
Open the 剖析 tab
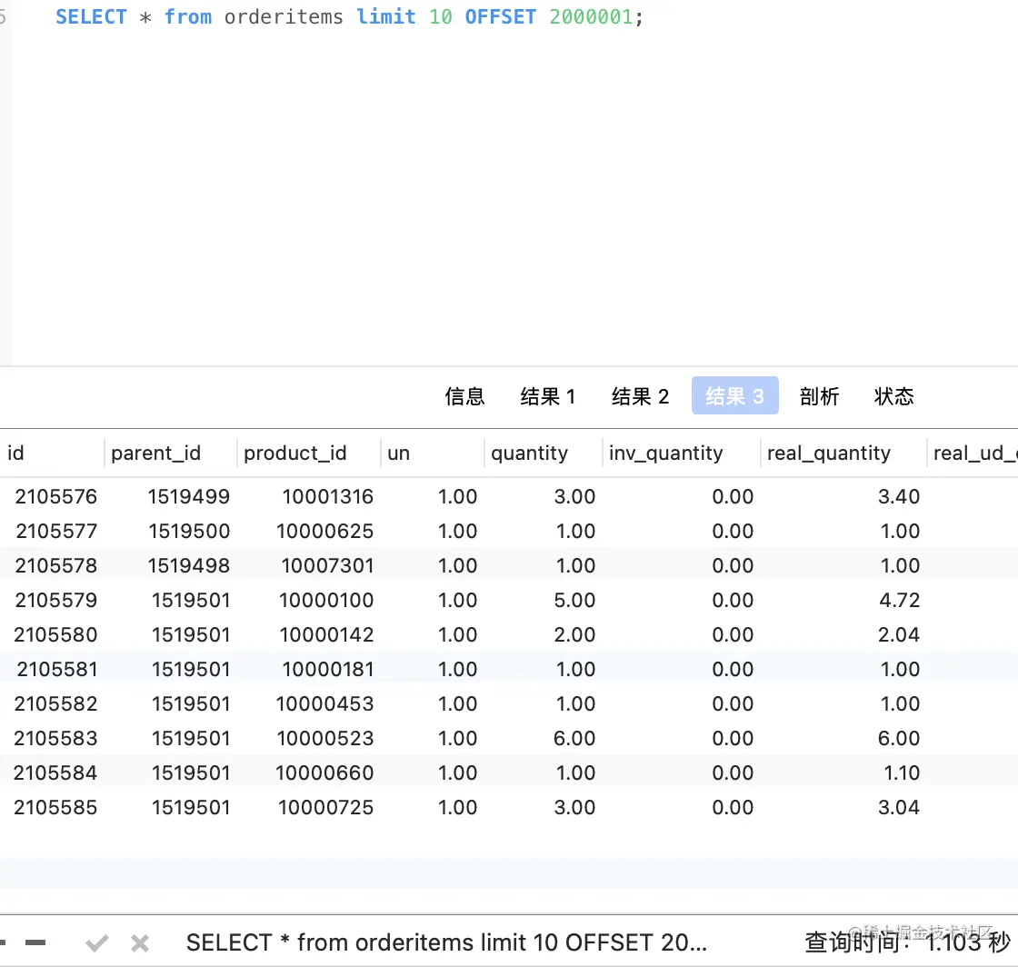tap(819, 396)
